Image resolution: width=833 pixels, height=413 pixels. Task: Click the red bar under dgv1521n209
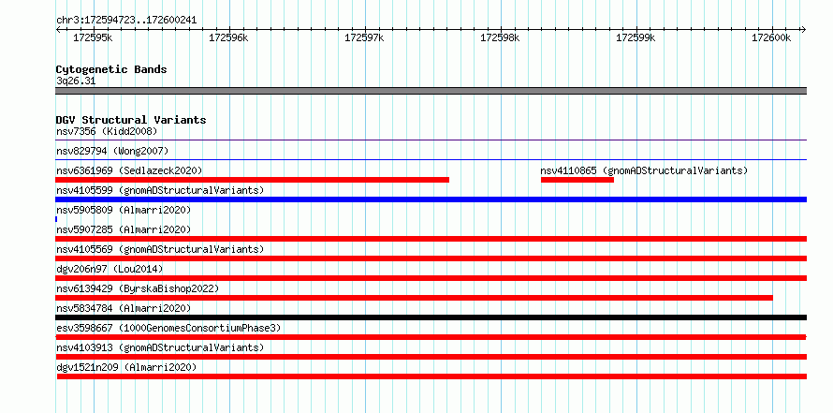tap(431, 376)
